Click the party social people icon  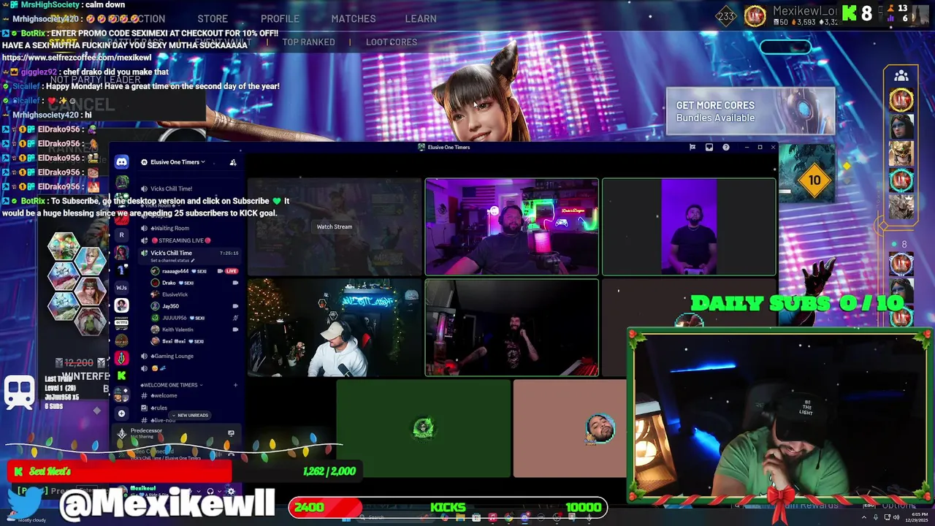tap(901, 75)
